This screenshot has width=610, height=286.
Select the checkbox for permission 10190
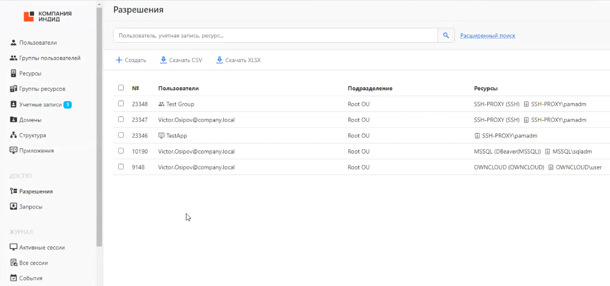tap(121, 151)
